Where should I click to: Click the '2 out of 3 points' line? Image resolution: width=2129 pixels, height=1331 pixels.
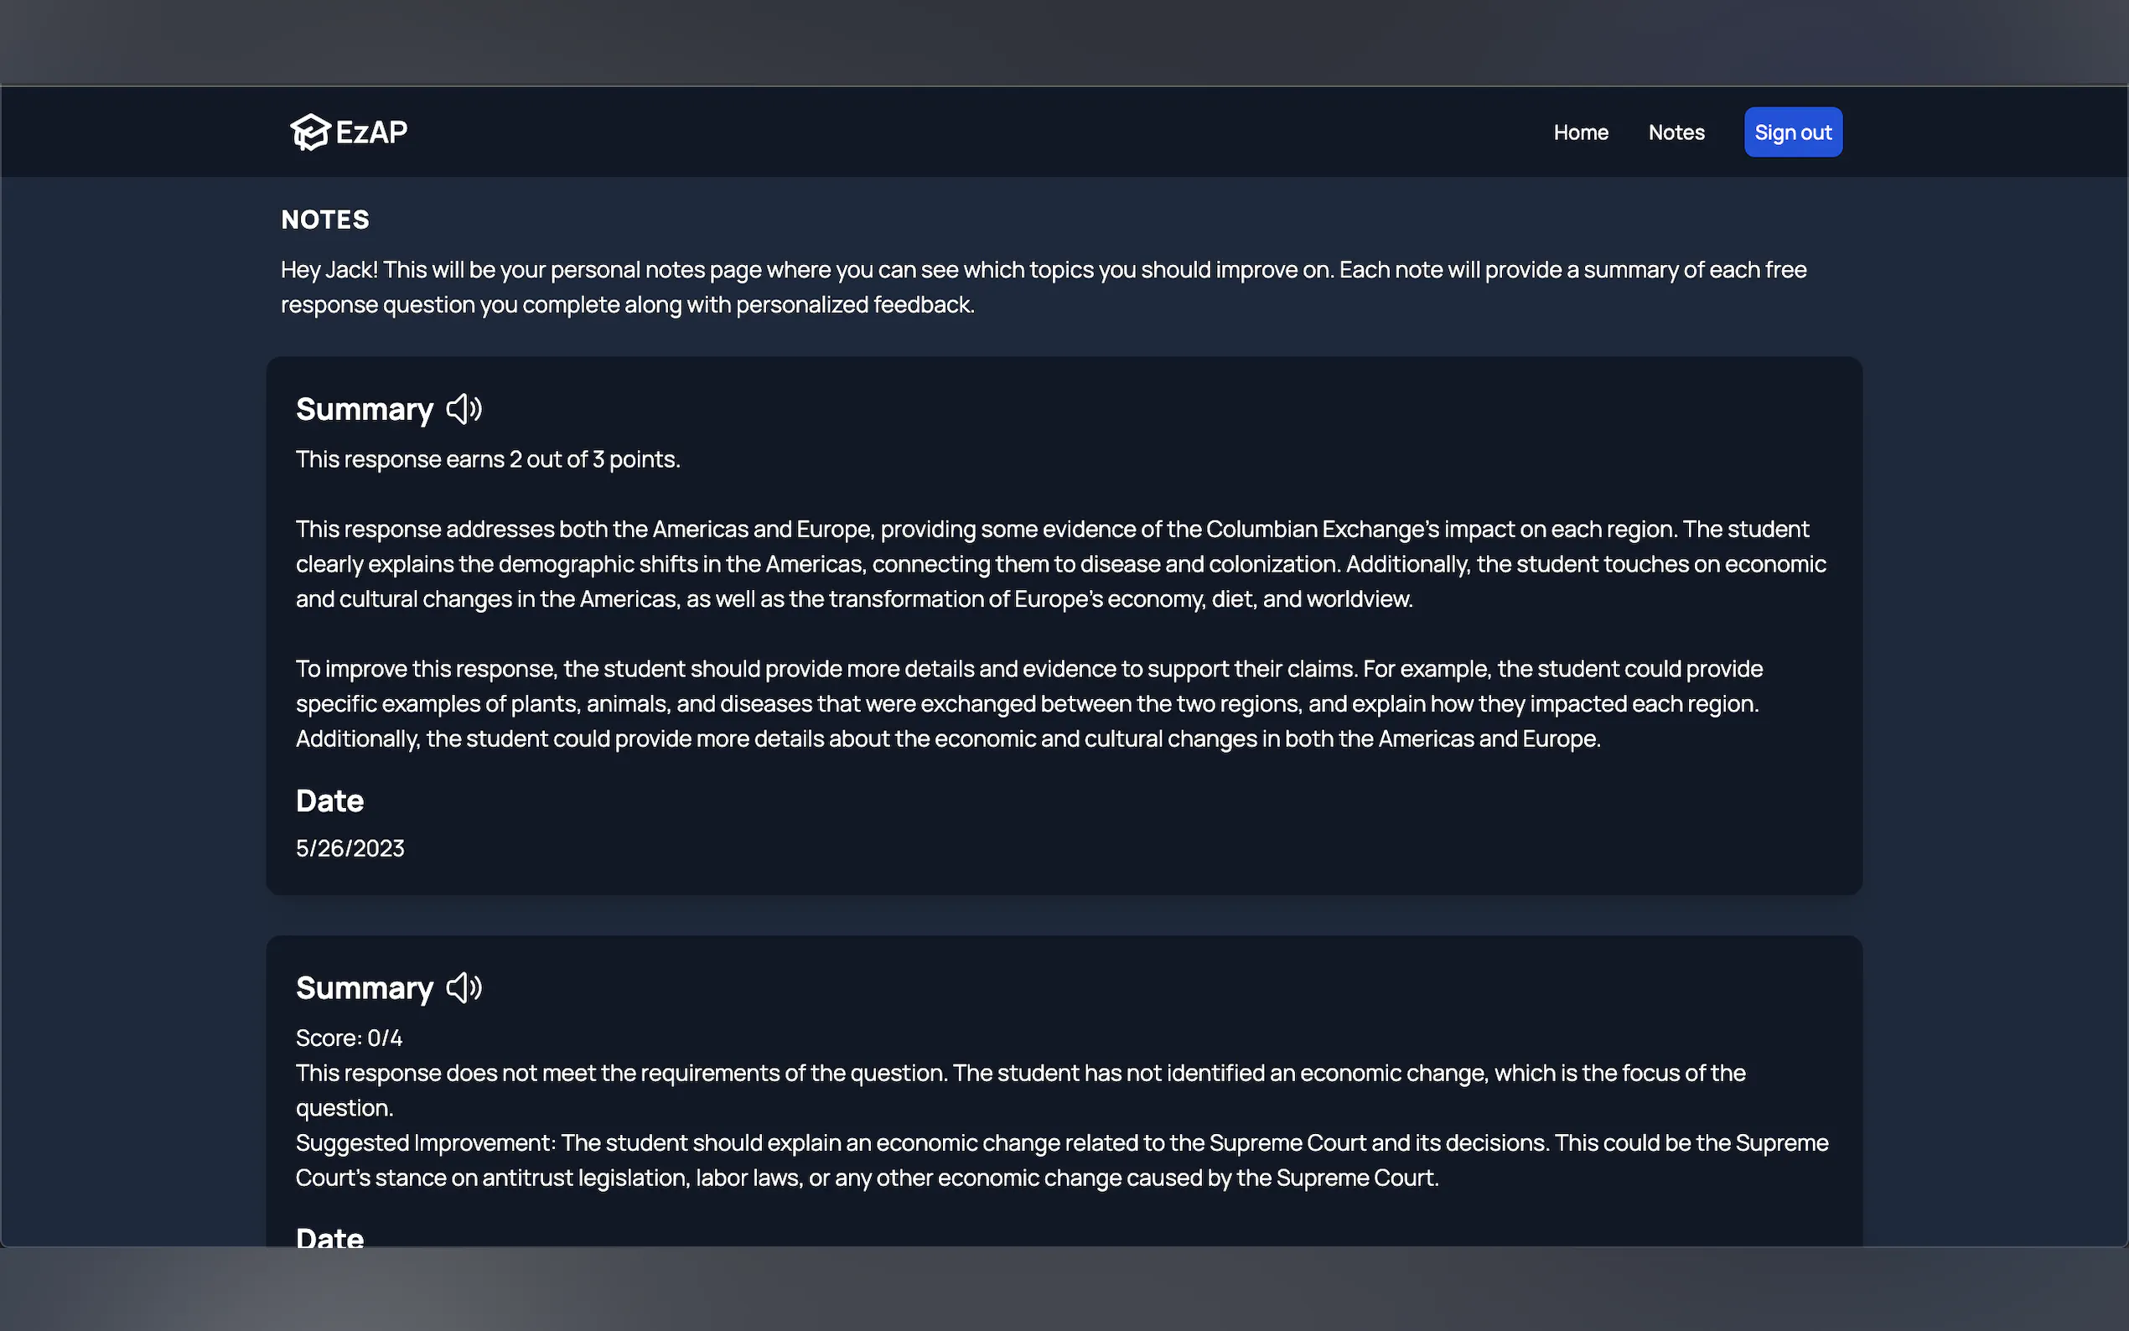(x=488, y=459)
